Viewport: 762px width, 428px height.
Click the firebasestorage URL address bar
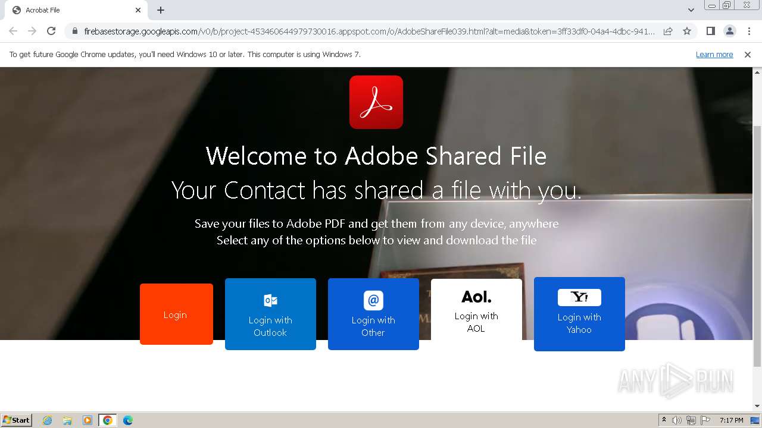tap(369, 31)
